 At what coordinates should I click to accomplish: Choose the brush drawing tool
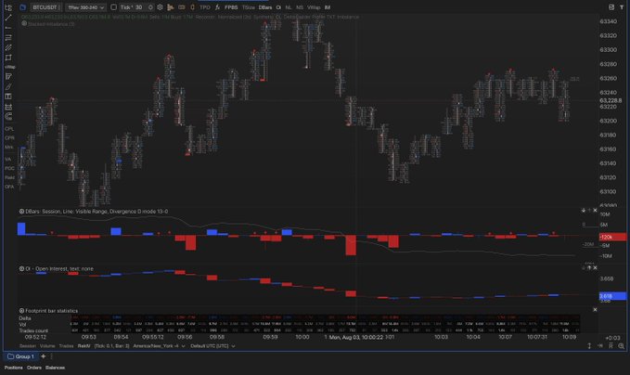pos(8,87)
